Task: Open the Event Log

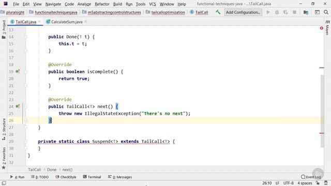Action: (311, 177)
